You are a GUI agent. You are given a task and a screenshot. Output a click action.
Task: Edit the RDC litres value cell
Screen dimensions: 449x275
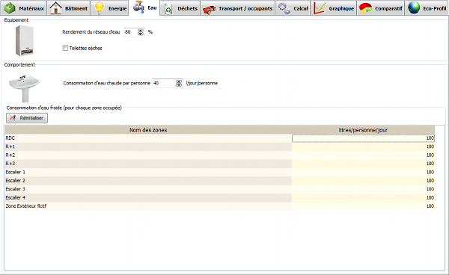click(x=363, y=138)
